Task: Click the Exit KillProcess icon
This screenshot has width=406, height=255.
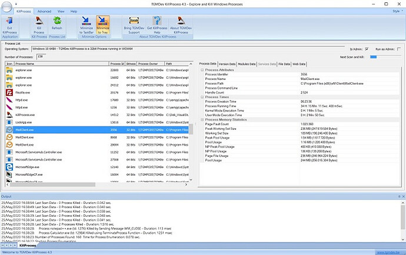Action: tap(9, 21)
